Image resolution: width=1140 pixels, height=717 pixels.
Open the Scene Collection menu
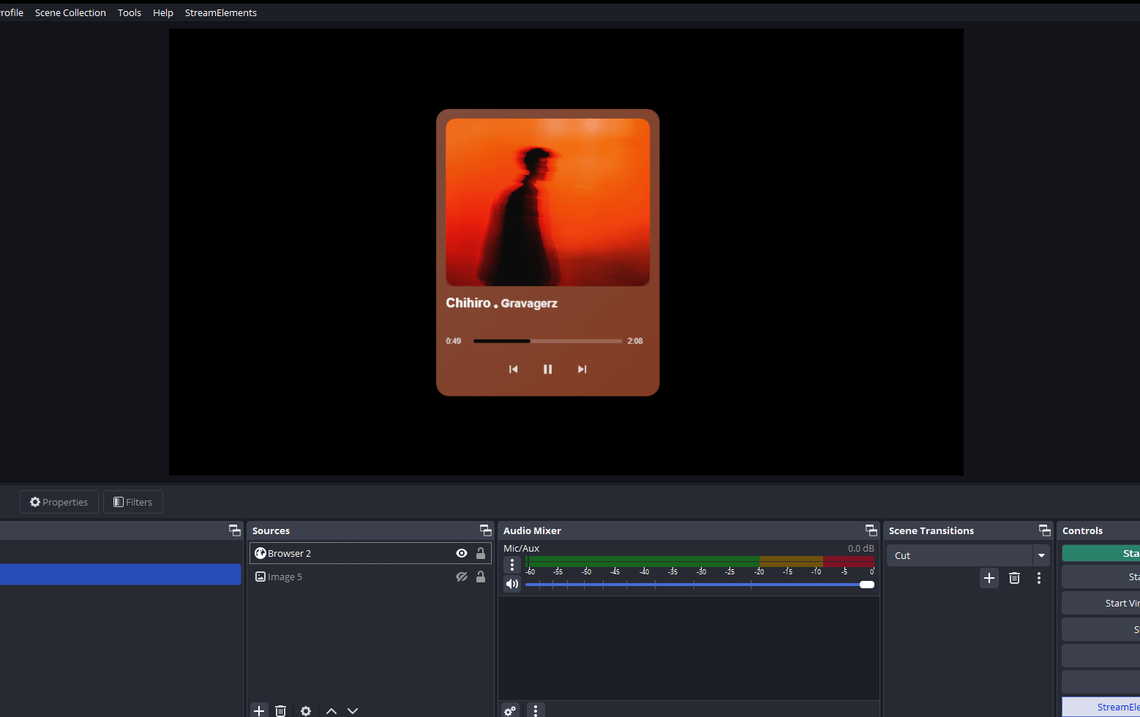70,12
